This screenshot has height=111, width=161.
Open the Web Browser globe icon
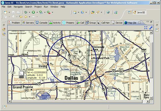(x=108, y=12)
